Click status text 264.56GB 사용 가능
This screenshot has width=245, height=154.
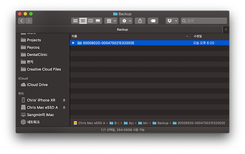[x=130, y=130]
